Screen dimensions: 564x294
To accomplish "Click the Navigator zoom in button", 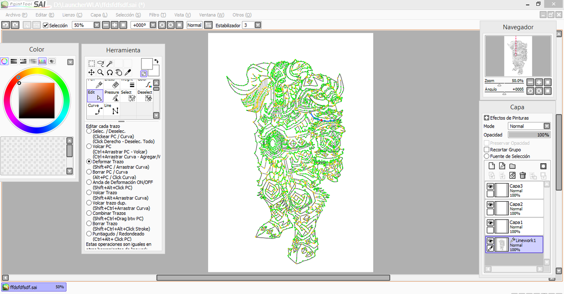I will 539,82.
